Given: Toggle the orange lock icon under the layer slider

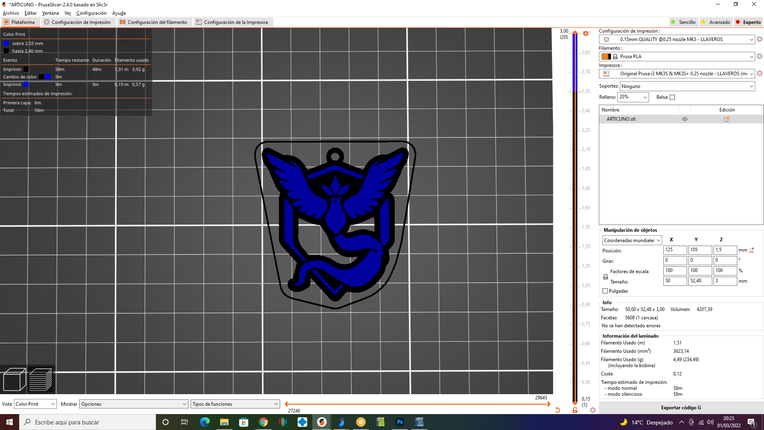Looking at the screenshot, I should pyautogui.click(x=575, y=410).
